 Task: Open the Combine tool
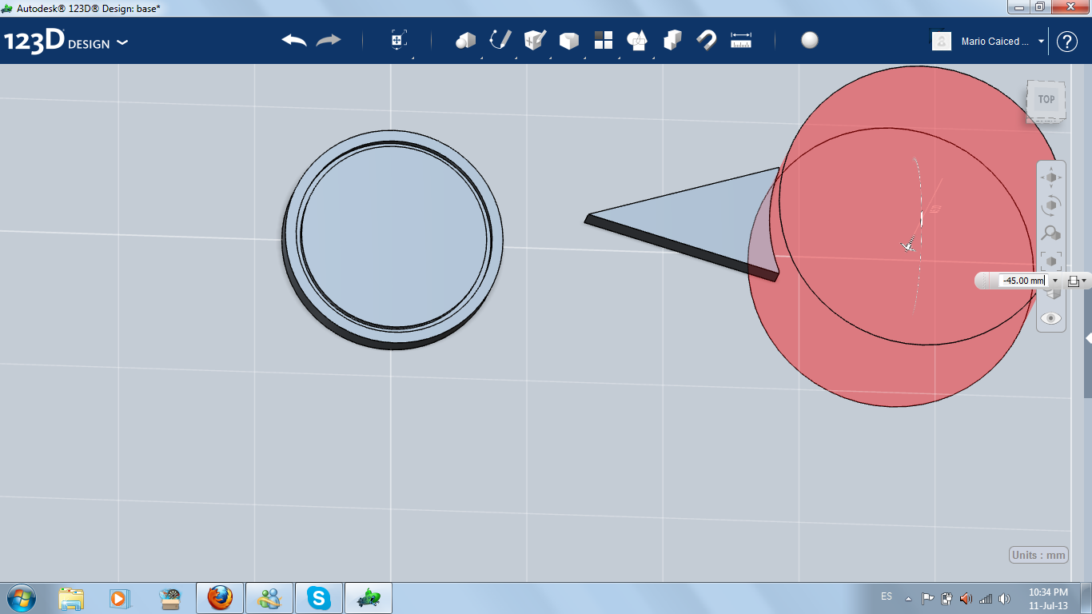coord(672,41)
